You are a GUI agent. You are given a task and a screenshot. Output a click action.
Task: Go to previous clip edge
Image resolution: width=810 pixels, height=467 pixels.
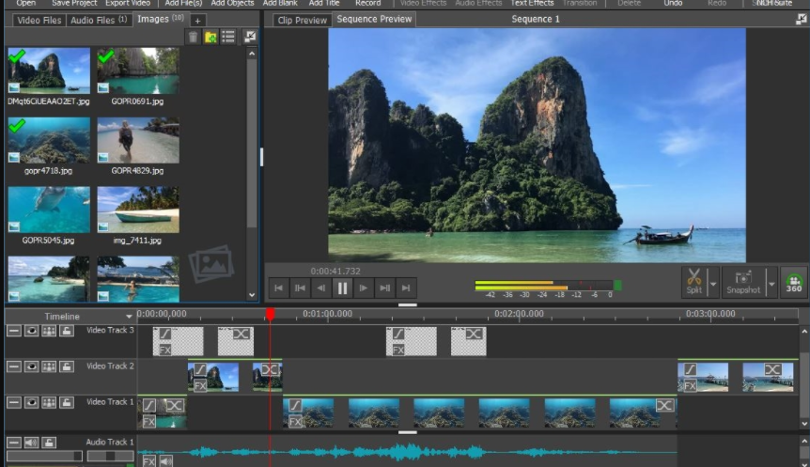[300, 288]
